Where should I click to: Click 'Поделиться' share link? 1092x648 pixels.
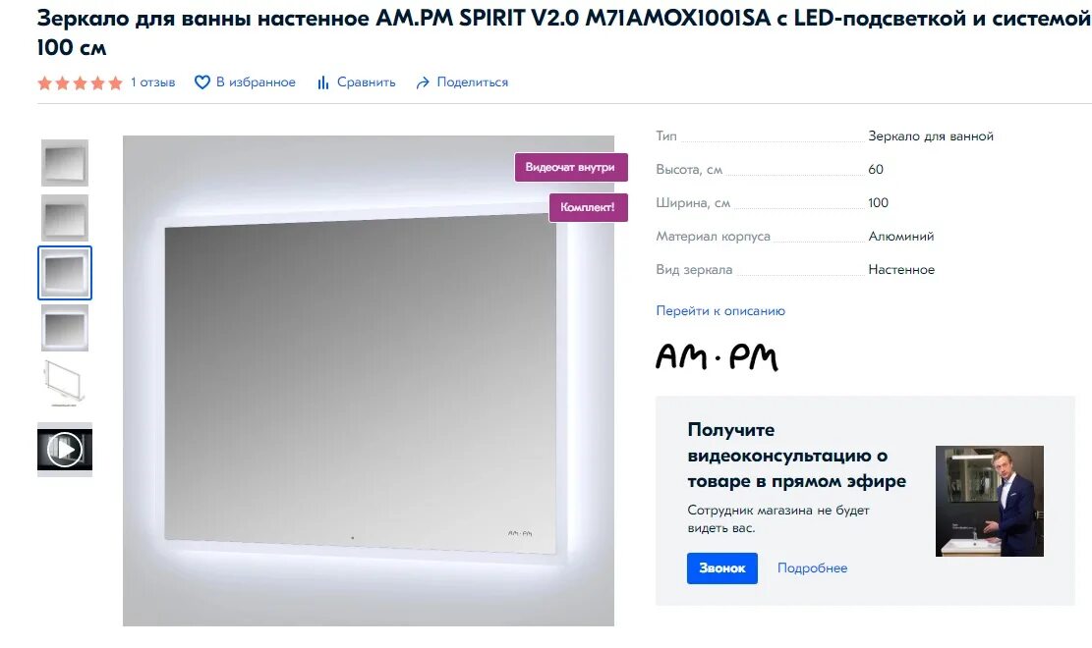click(472, 82)
